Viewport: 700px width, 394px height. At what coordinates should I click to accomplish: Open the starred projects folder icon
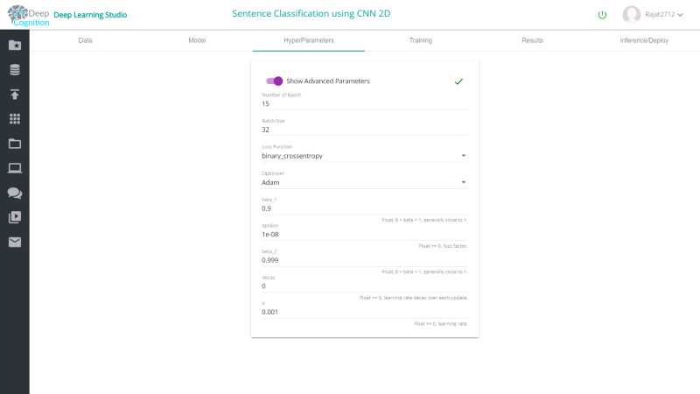[15, 46]
